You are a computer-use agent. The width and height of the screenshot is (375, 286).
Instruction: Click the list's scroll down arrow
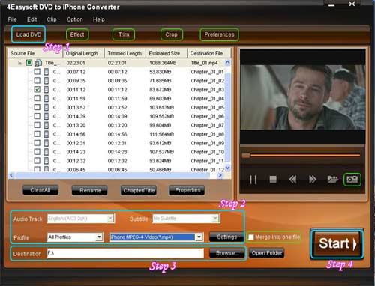tap(227, 168)
